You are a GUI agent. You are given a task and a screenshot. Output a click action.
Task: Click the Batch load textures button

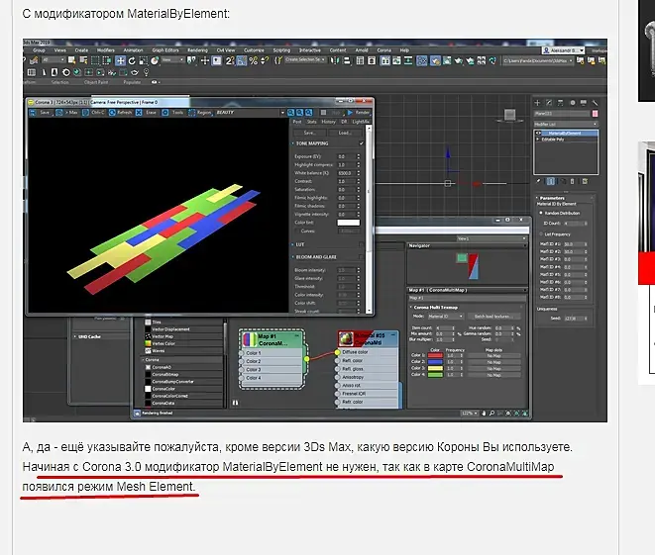(x=494, y=317)
